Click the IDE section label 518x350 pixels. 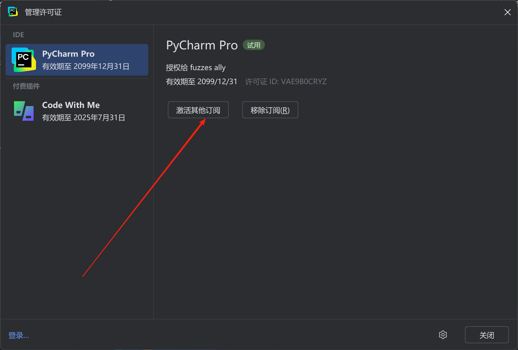(x=18, y=35)
